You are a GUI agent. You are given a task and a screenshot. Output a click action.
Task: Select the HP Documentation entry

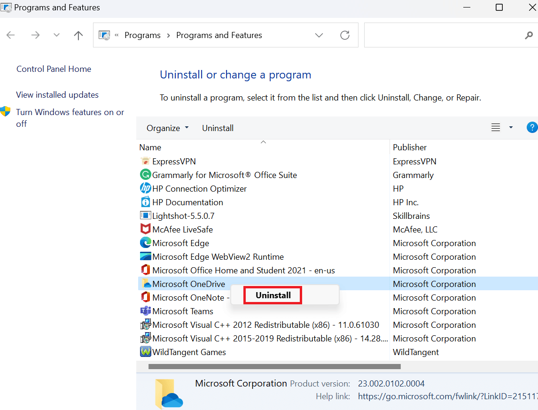coord(187,202)
